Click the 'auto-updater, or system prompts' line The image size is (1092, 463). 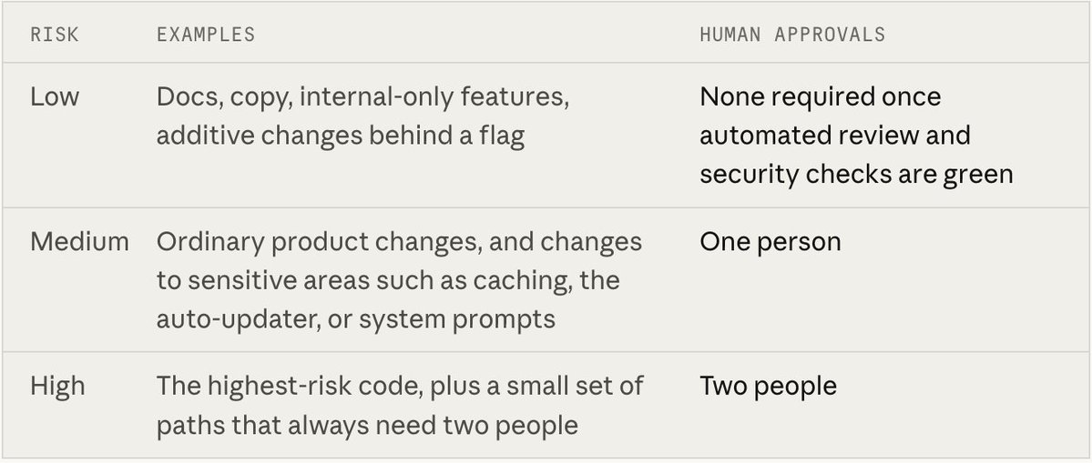click(355, 319)
